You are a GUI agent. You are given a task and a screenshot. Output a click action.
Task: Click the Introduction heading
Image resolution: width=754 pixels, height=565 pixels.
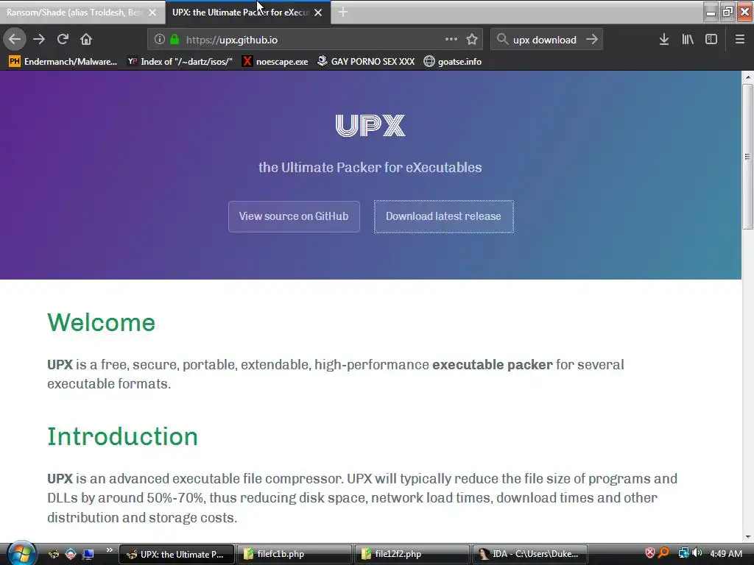click(123, 437)
